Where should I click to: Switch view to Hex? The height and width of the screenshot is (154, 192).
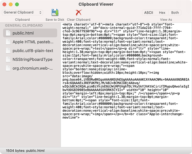click(x=162, y=13)
